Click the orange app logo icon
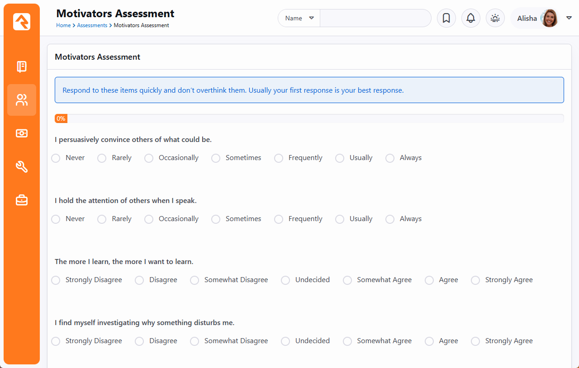579x368 pixels. [22, 22]
